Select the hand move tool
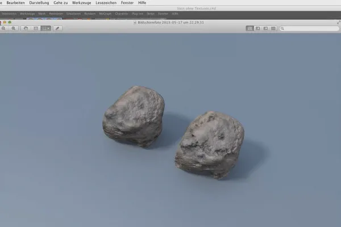This screenshot has height=227, width=341. [26, 28]
